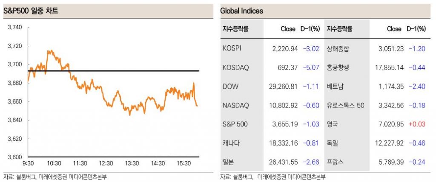Viewport: 436px width, 182px height.
Task: Click the left 지수등락률 column header
Action: (235, 29)
